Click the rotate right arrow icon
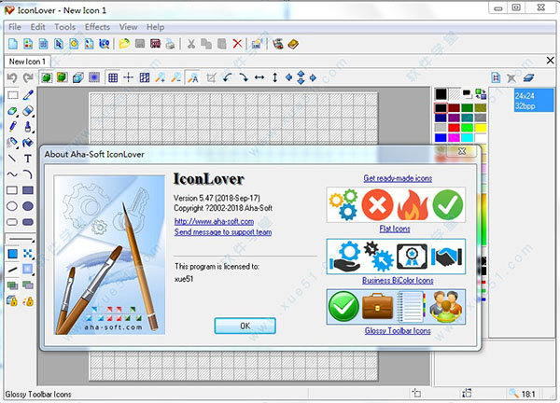The height and width of the screenshot is (403, 560). point(244,77)
